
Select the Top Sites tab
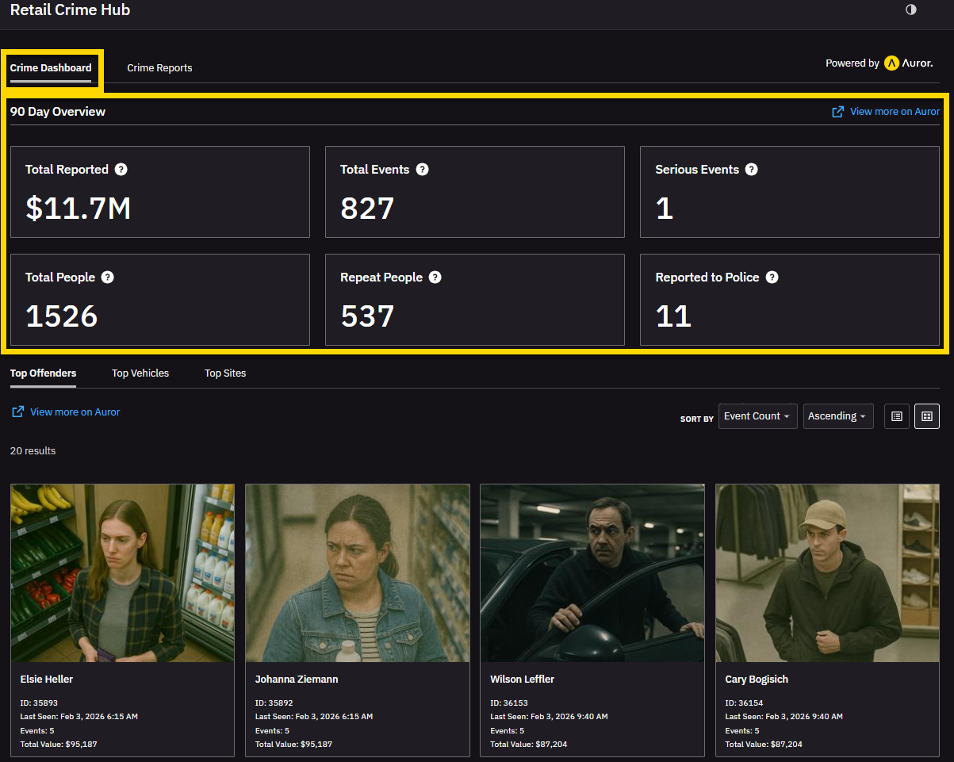(225, 373)
